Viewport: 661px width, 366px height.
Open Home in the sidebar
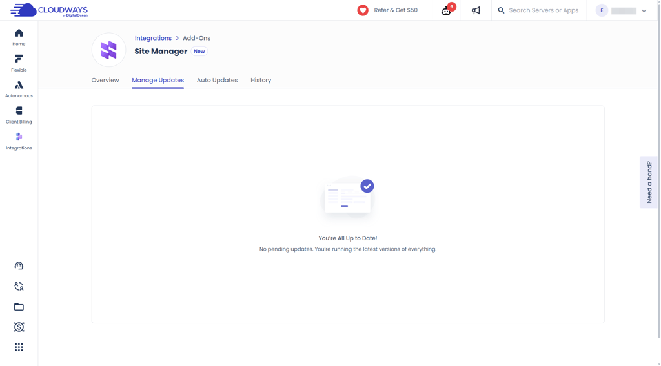click(x=19, y=37)
